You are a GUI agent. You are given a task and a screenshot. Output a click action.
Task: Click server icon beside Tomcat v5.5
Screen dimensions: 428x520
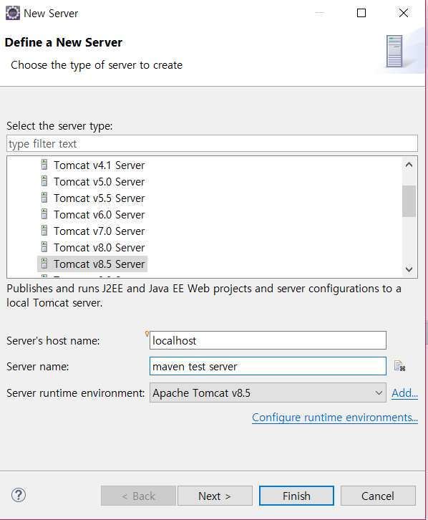click(44, 198)
